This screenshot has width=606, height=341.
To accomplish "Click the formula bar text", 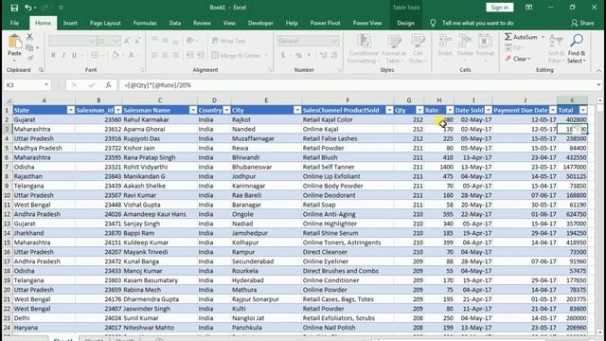I will point(158,85).
